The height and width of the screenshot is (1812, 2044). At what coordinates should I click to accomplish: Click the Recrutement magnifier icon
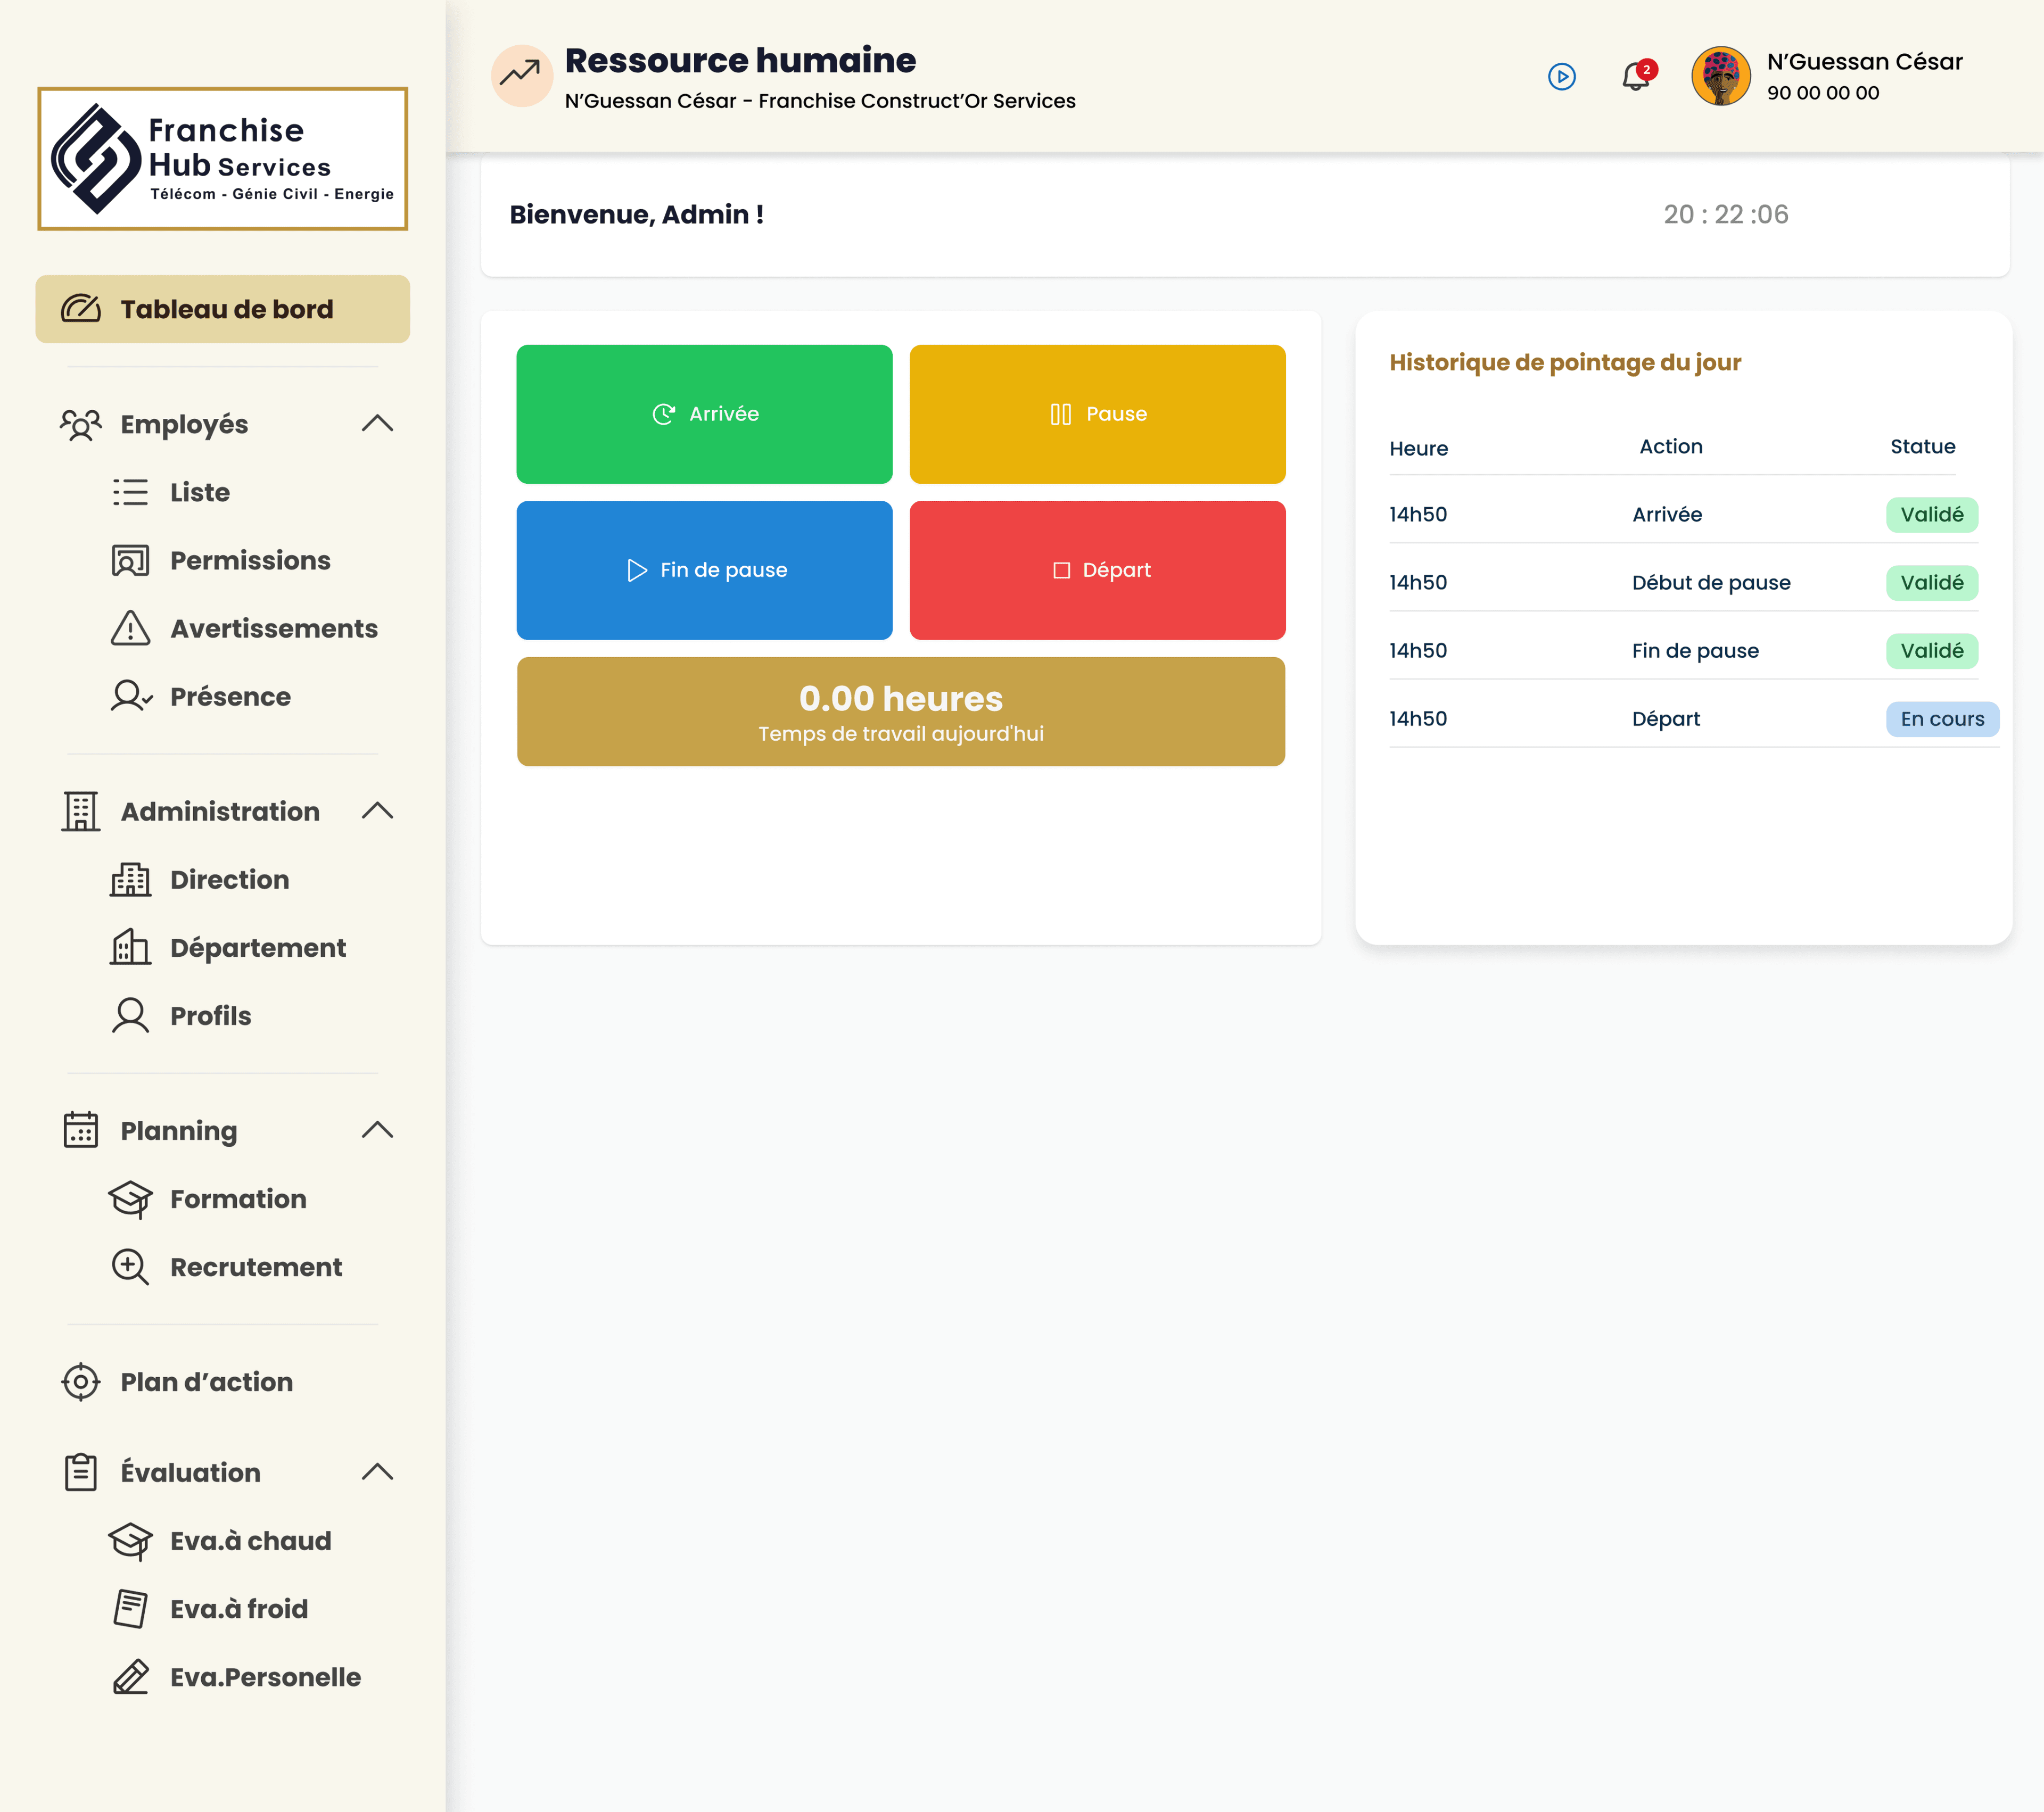click(130, 1267)
